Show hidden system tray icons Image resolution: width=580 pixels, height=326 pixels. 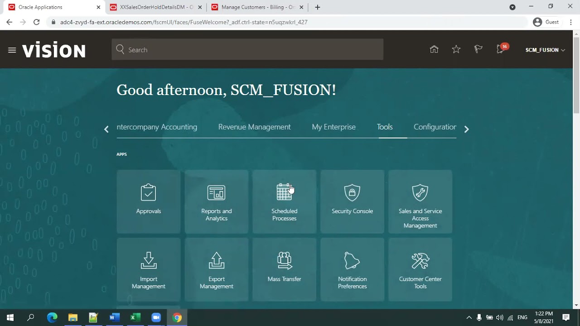pyautogui.click(x=469, y=317)
